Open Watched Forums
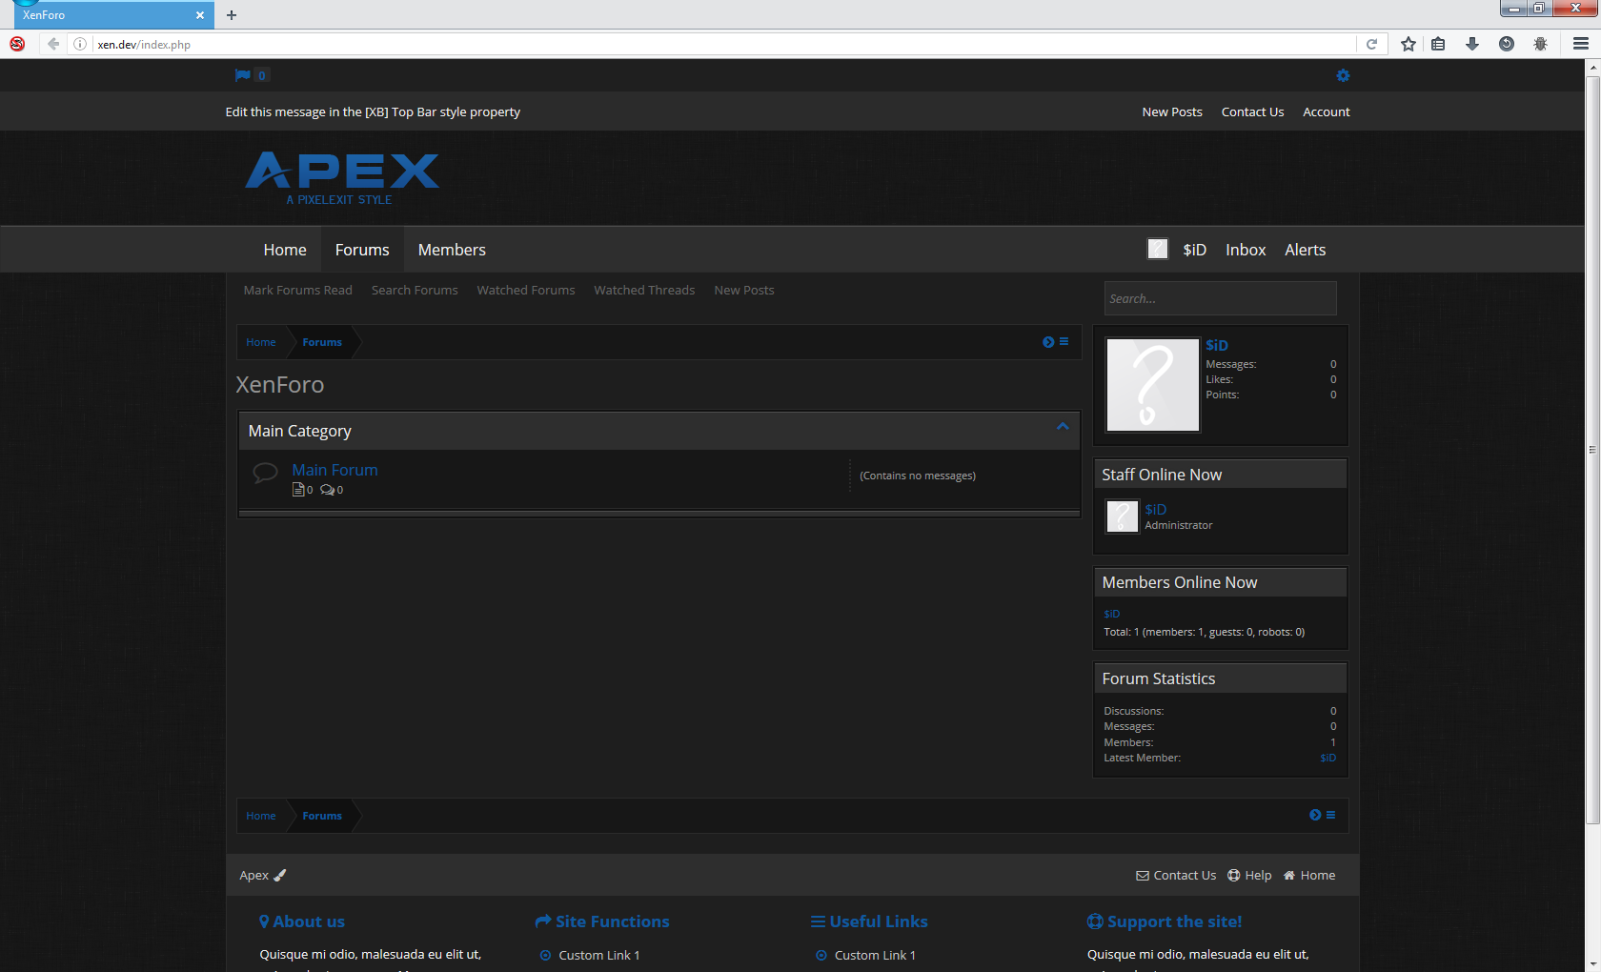The height and width of the screenshot is (972, 1601). point(526,290)
